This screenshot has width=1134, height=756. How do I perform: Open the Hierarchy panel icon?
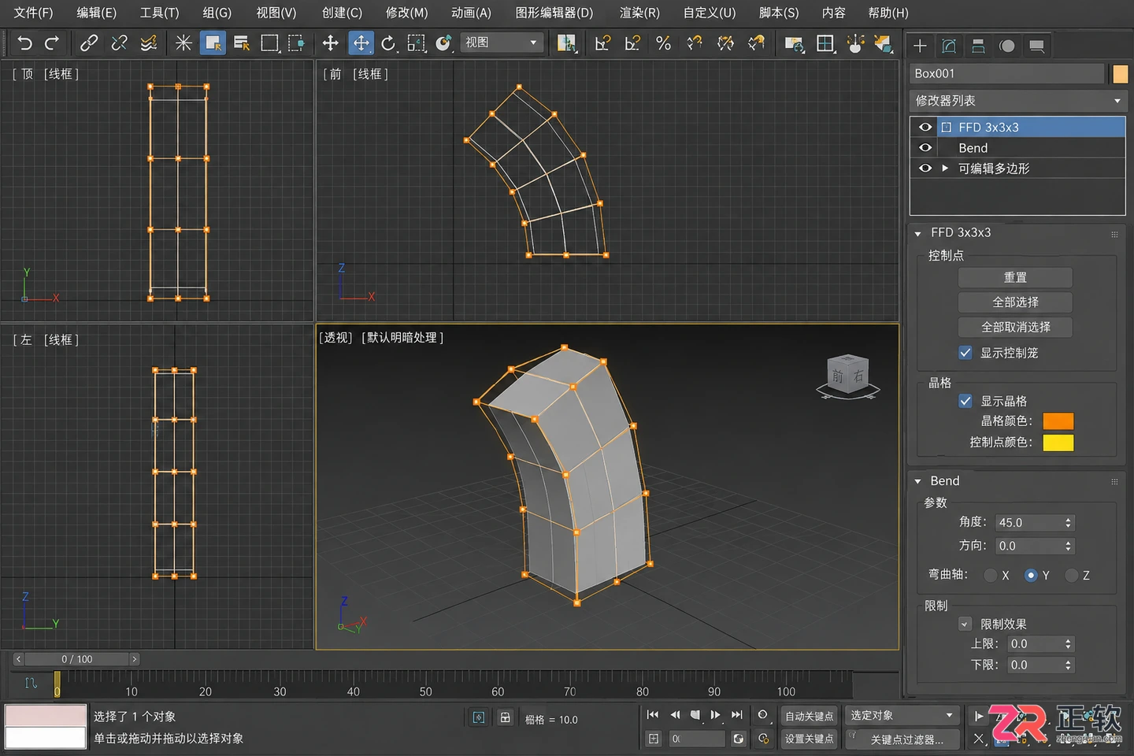click(978, 46)
